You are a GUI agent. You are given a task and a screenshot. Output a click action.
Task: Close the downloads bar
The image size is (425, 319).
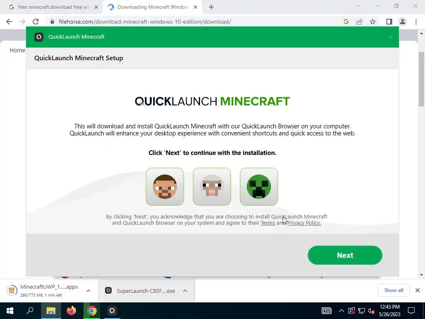pyautogui.click(x=418, y=290)
